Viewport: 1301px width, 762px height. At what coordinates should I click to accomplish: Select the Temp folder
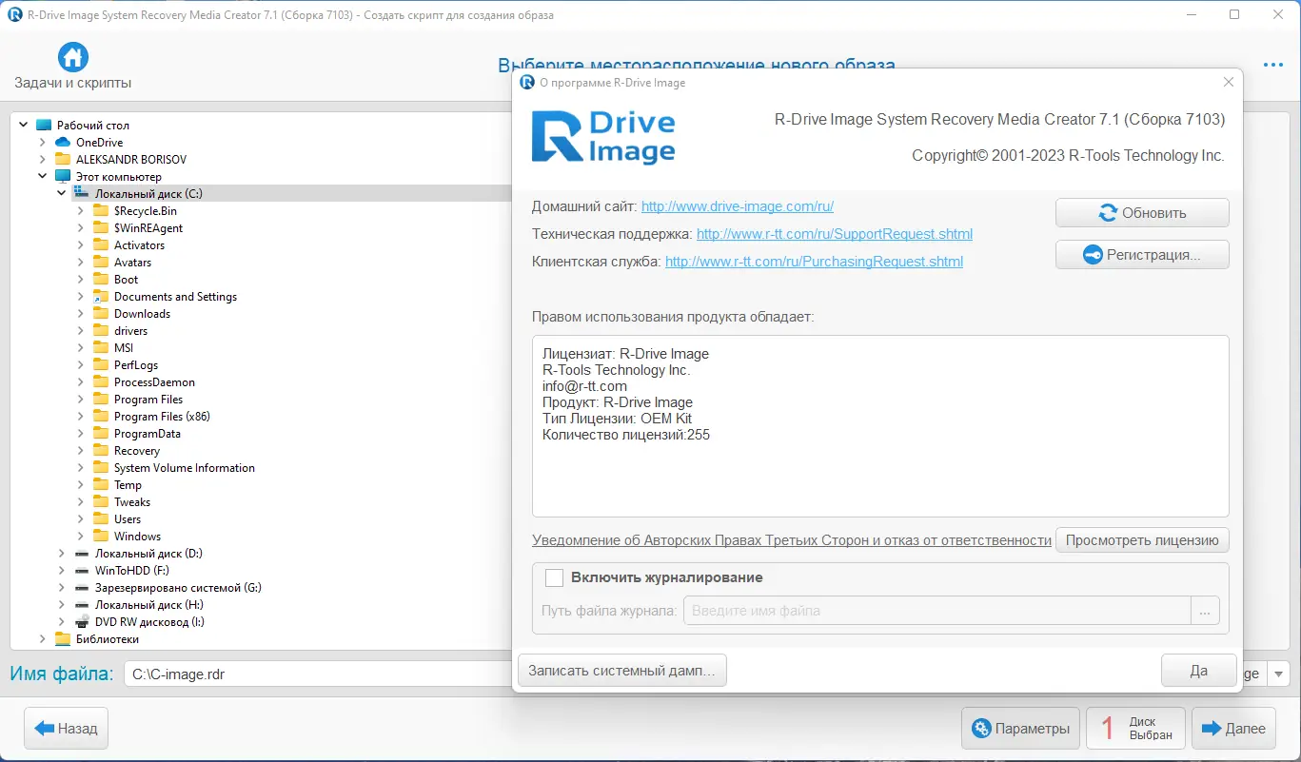[x=128, y=485]
